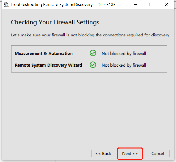Screen dimensions: 176x162
Task: Click Remote System Discovery Wizard green checkmark
Action: pyautogui.click(x=93, y=65)
